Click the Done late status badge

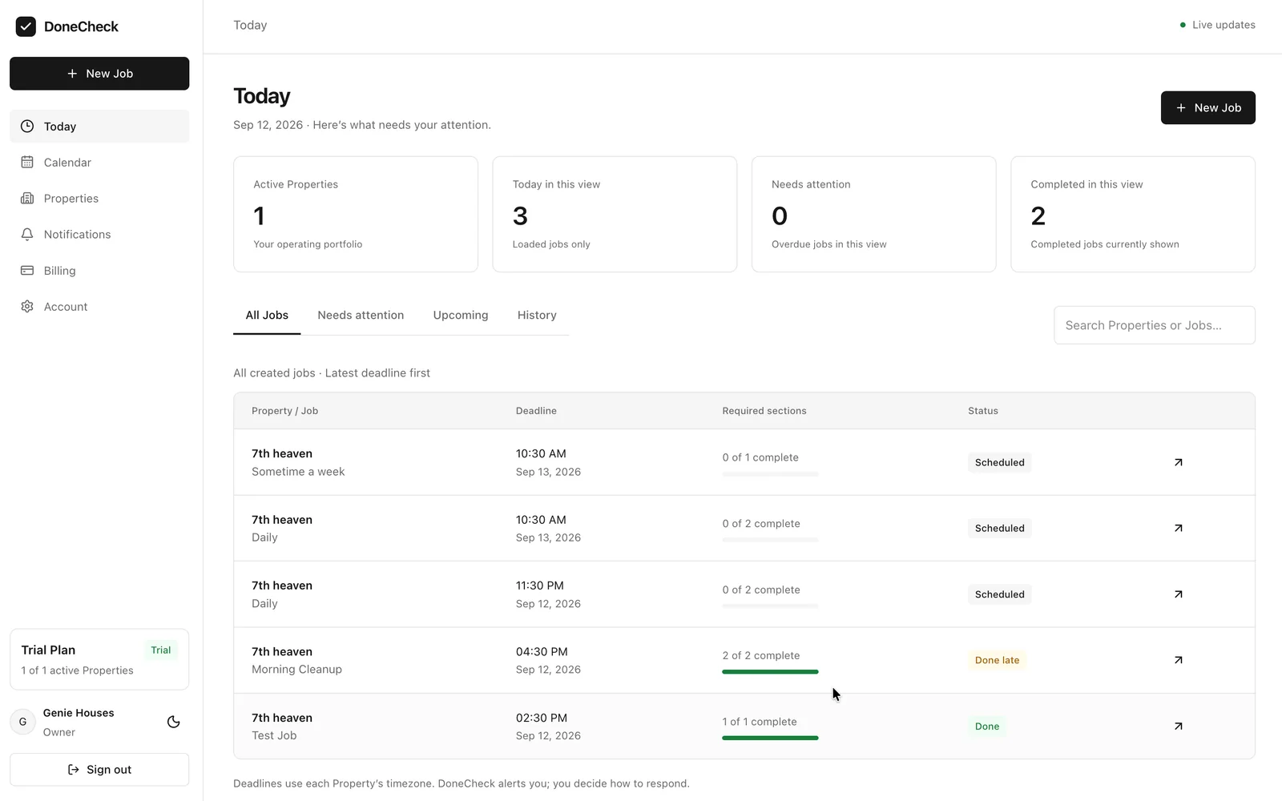[x=997, y=660]
